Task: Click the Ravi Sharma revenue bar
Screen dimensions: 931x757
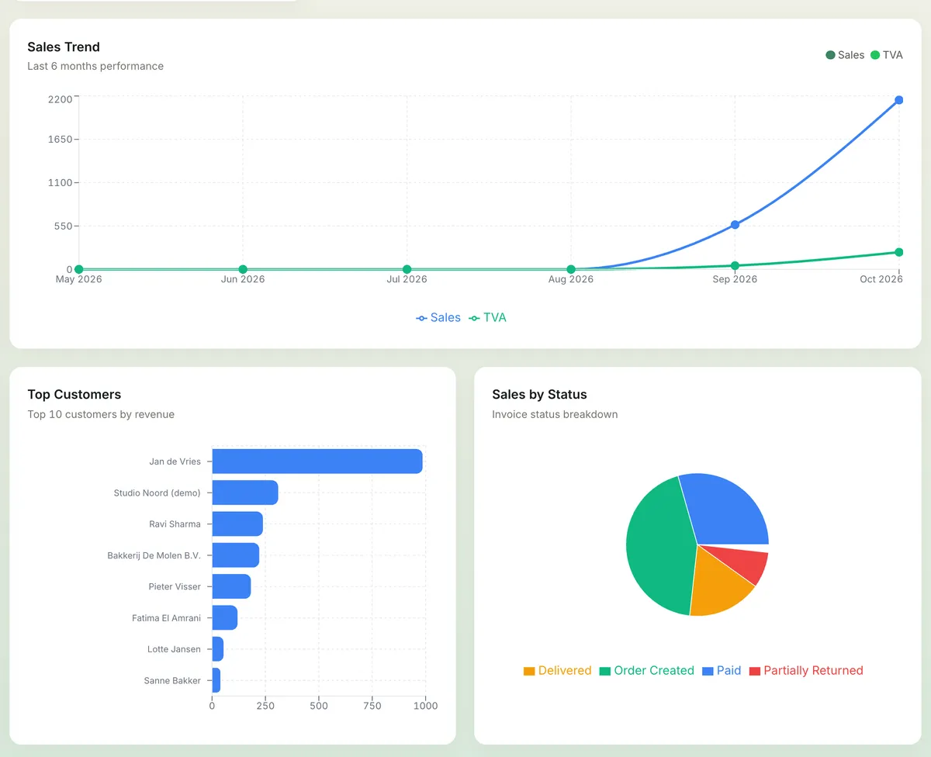Action: click(237, 524)
